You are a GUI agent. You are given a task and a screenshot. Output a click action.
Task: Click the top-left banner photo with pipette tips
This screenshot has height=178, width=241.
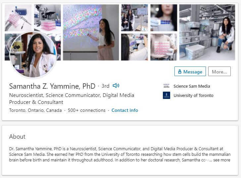(x=18, y=18)
